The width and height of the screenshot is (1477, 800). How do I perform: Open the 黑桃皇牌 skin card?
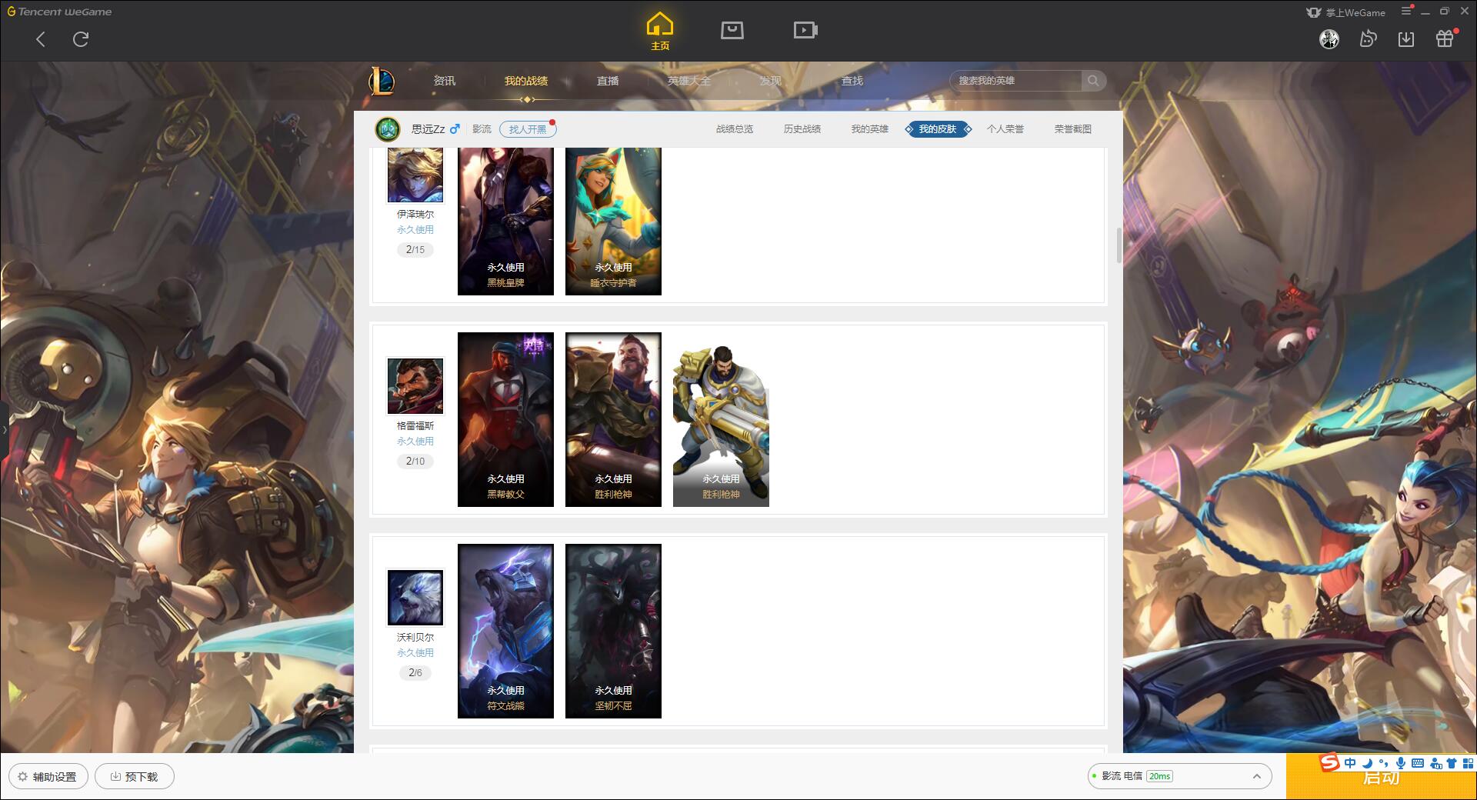[505, 222]
